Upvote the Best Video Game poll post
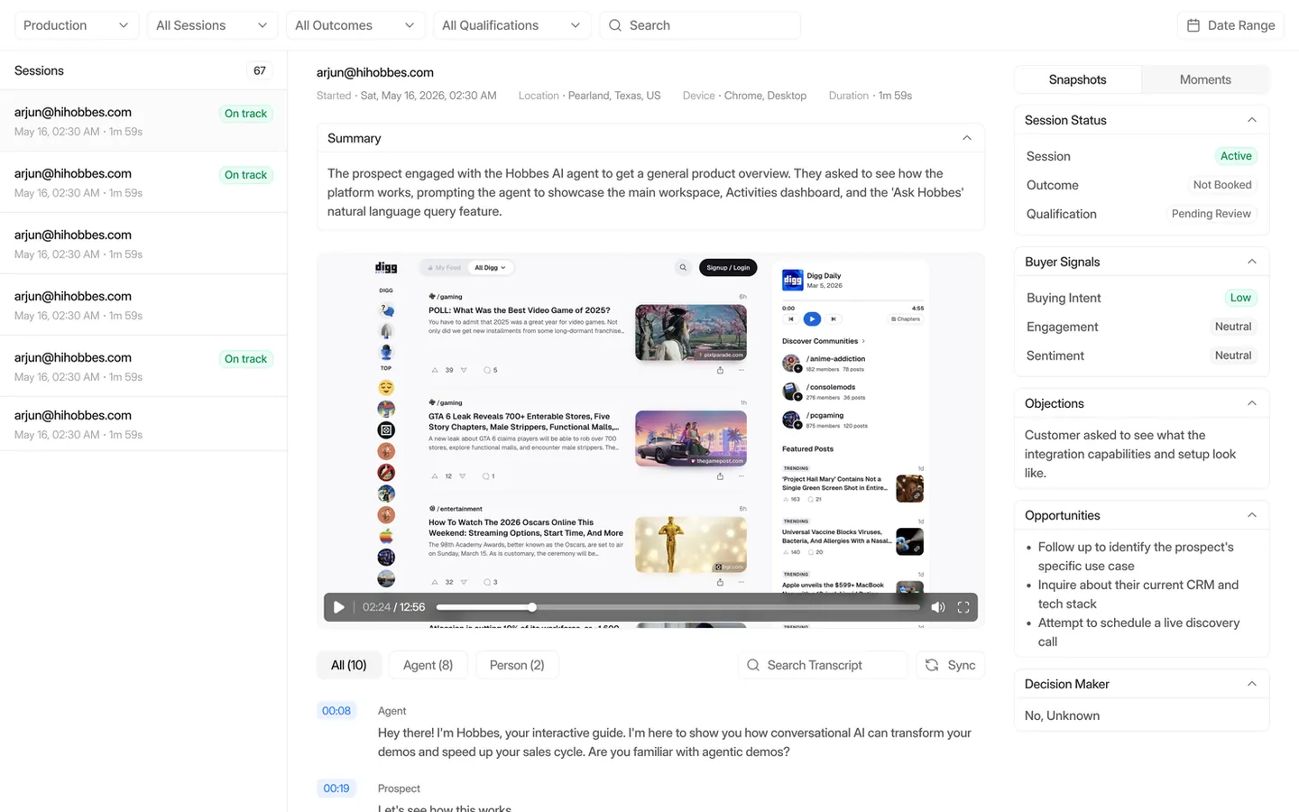 point(435,370)
